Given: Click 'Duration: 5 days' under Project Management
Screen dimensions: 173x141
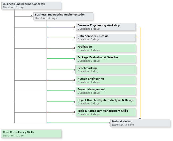Looking at the screenshot, I should (88, 93).
